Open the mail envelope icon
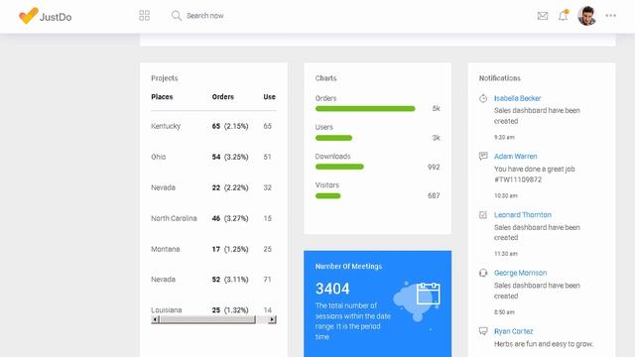Viewport: 635px width, 357px height. [543, 16]
